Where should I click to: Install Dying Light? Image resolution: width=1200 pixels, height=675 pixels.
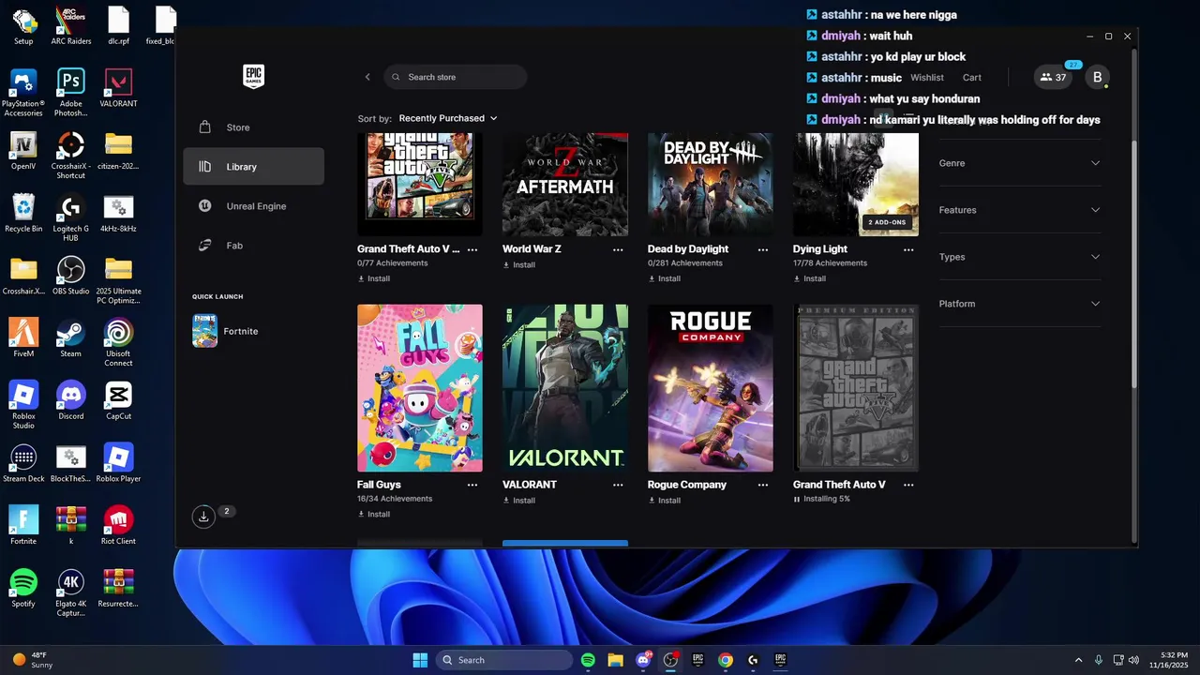(810, 278)
